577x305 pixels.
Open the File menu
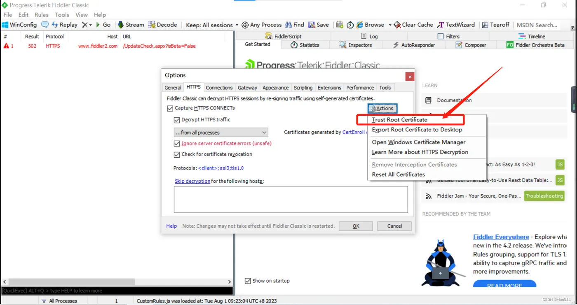tap(8, 15)
